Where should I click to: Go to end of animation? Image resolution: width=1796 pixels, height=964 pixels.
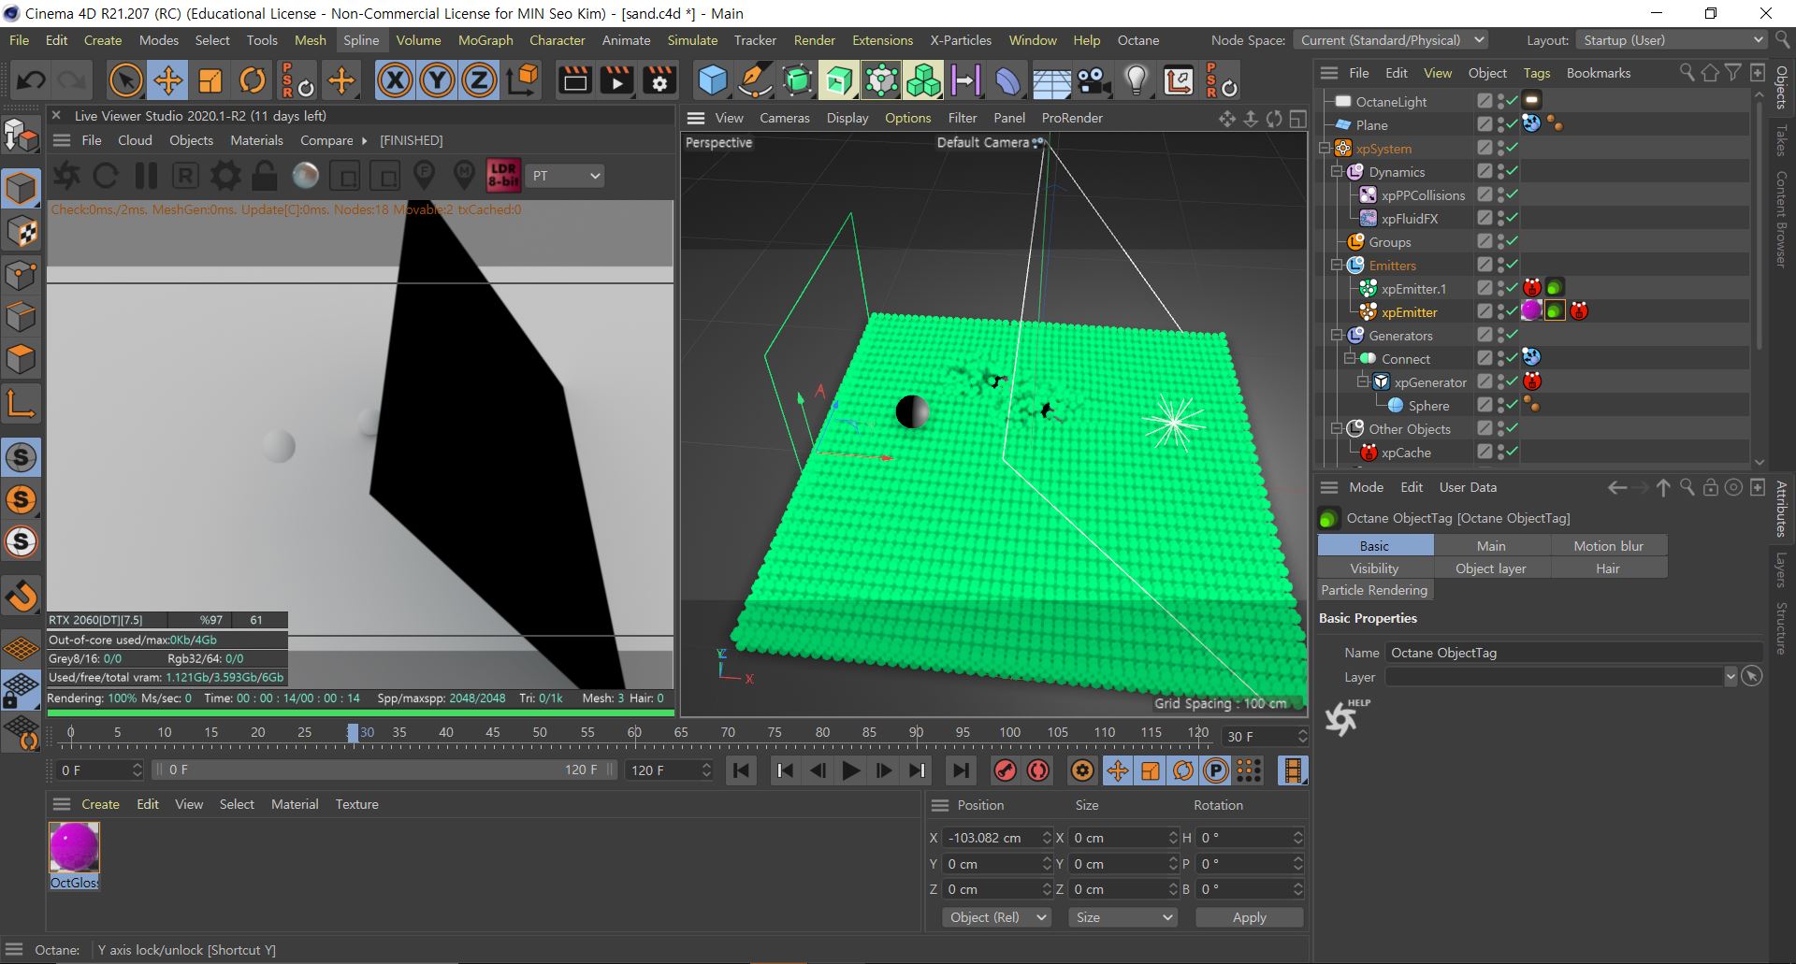pos(960,770)
